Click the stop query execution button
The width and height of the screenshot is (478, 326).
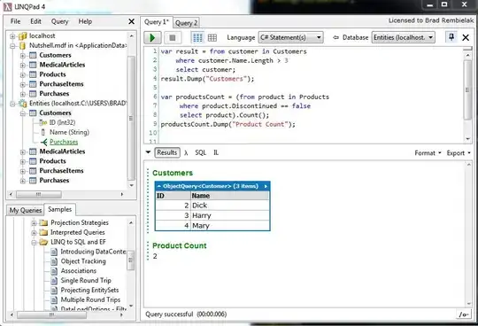(173, 37)
